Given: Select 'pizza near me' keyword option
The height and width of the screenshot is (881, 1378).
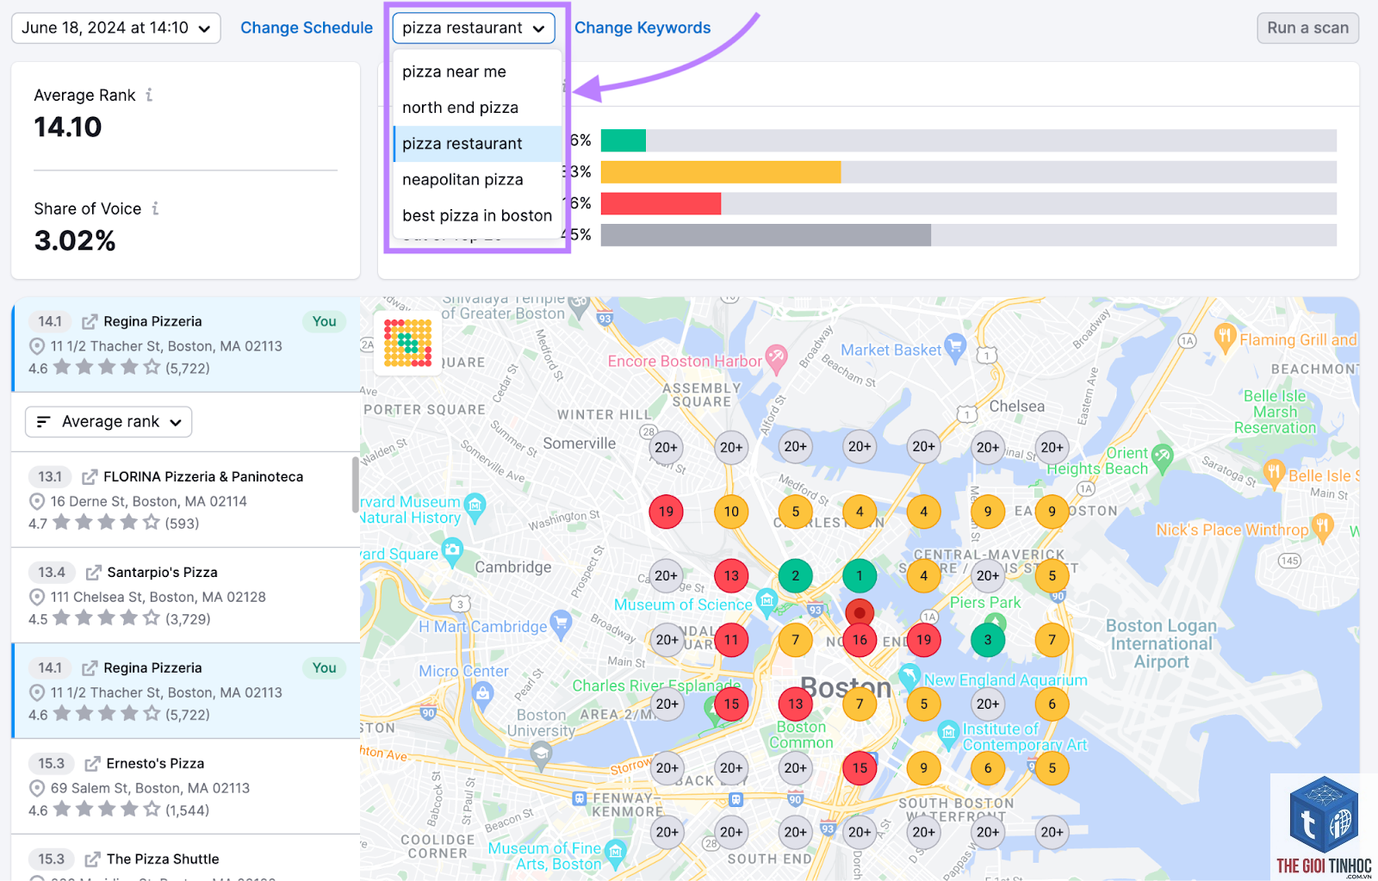Looking at the screenshot, I should pos(477,71).
